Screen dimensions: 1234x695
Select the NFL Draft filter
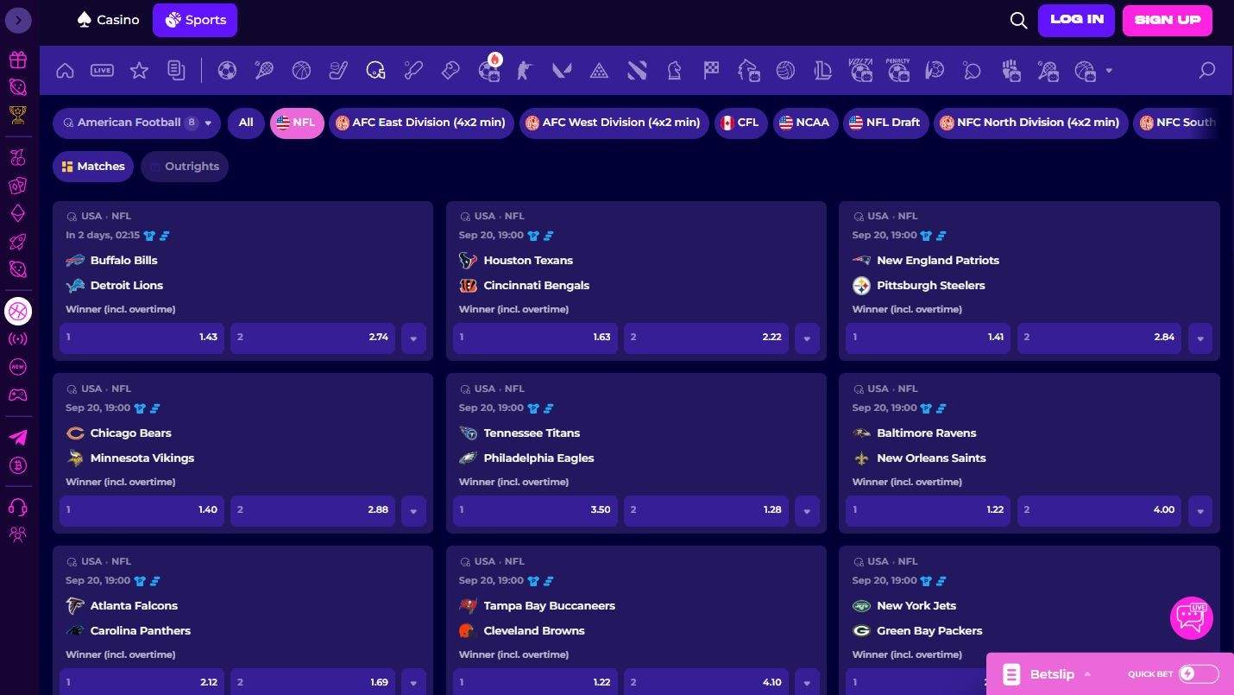tap(885, 123)
